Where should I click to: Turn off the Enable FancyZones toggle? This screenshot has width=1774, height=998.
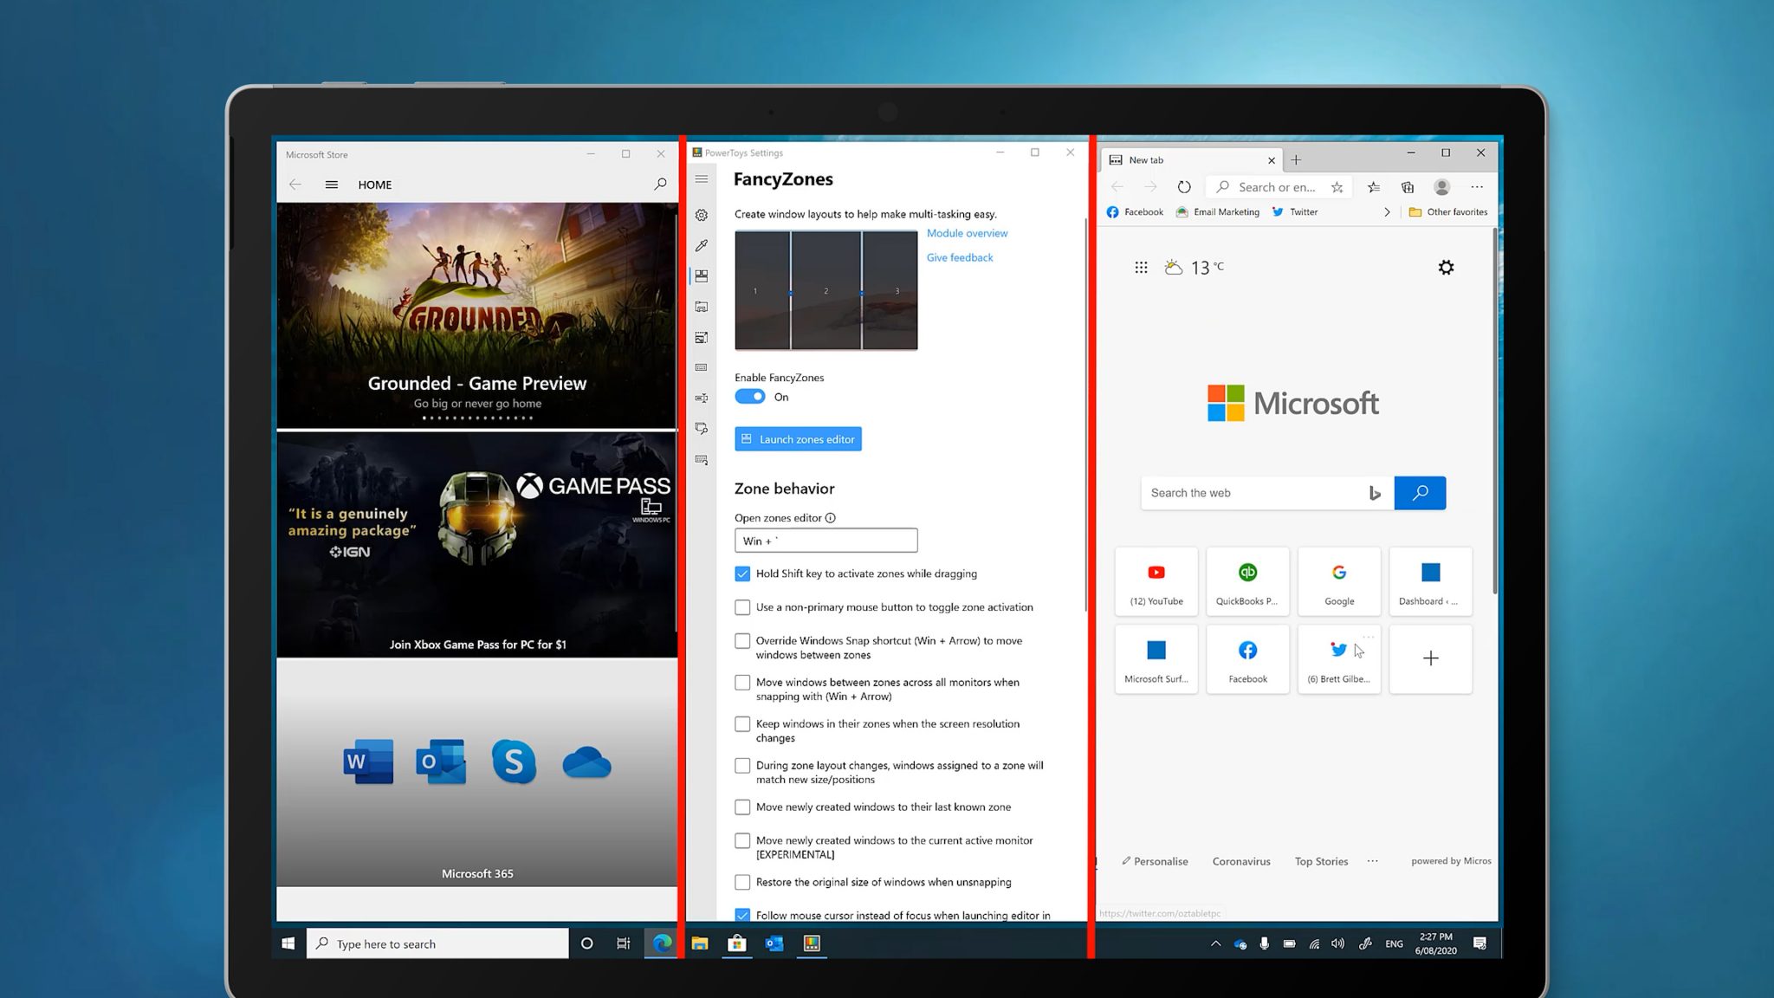click(x=749, y=396)
